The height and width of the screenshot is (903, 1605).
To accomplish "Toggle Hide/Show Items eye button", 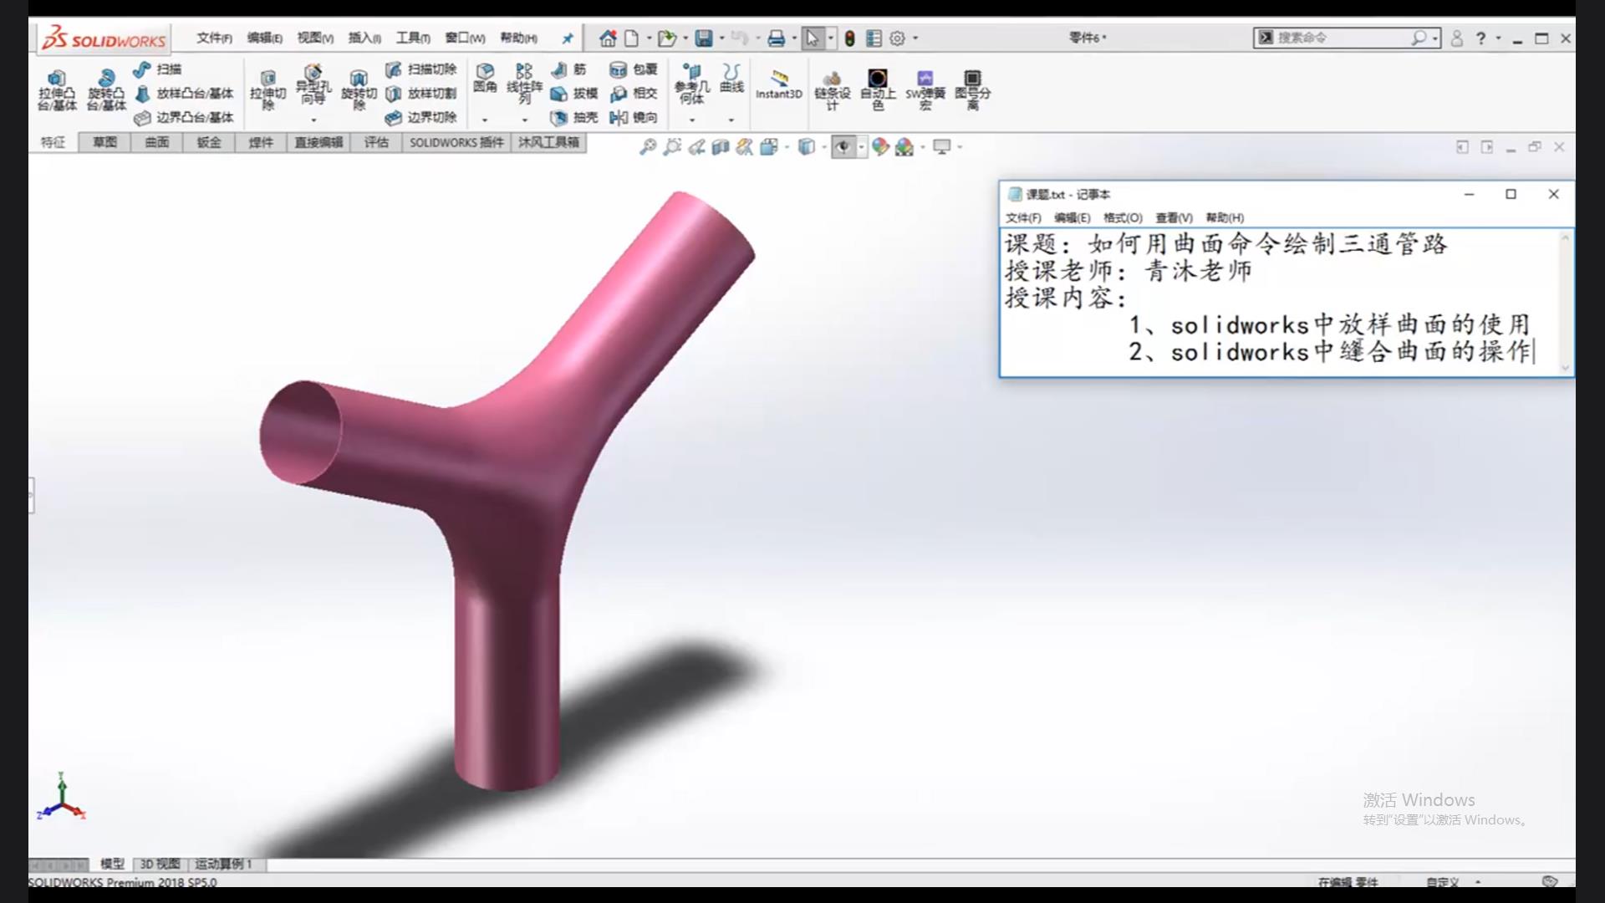I will pyautogui.click(x=843, y=147).
